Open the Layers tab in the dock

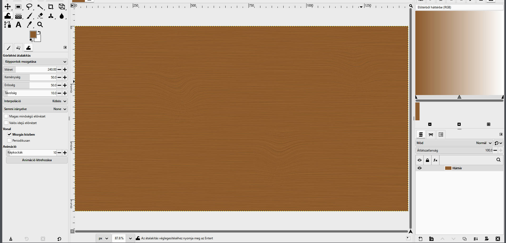(x=421, y=135)
